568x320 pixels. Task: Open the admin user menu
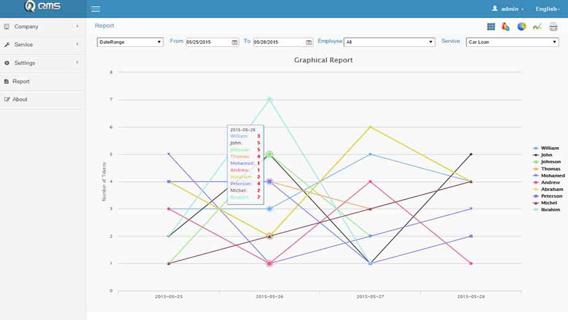coord(507,9)
